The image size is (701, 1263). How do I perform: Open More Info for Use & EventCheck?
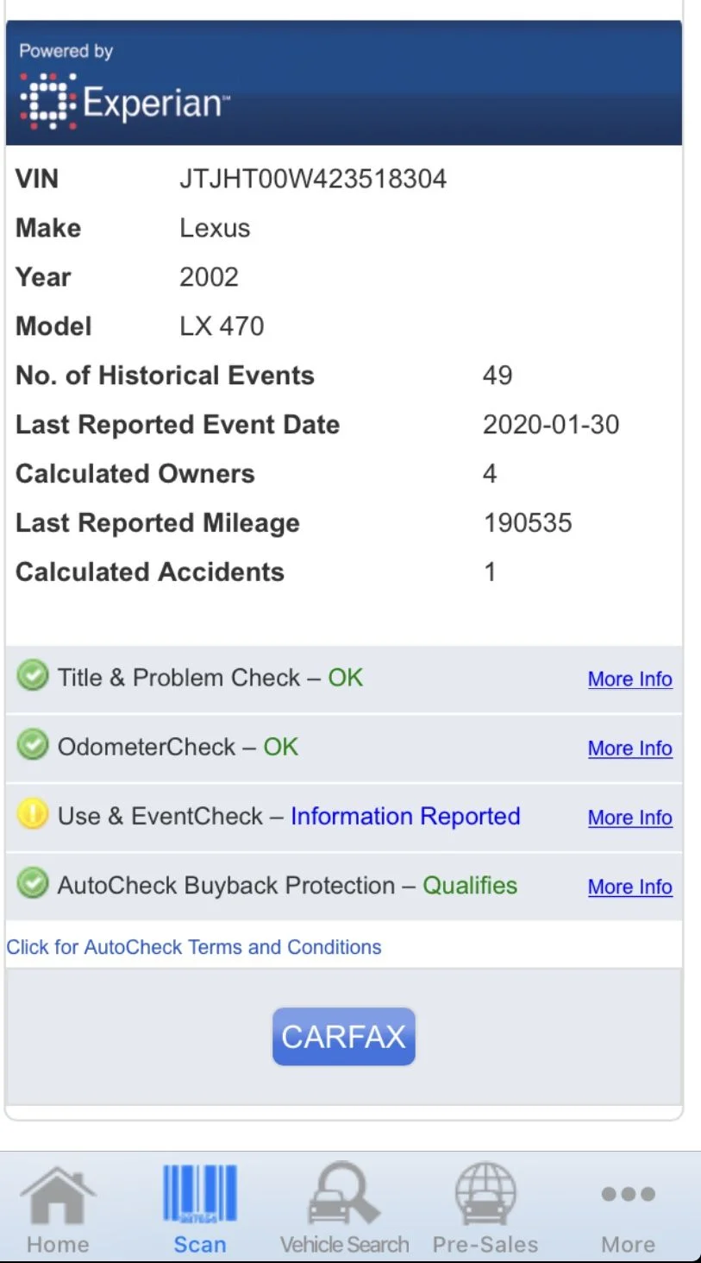[630, 818]
